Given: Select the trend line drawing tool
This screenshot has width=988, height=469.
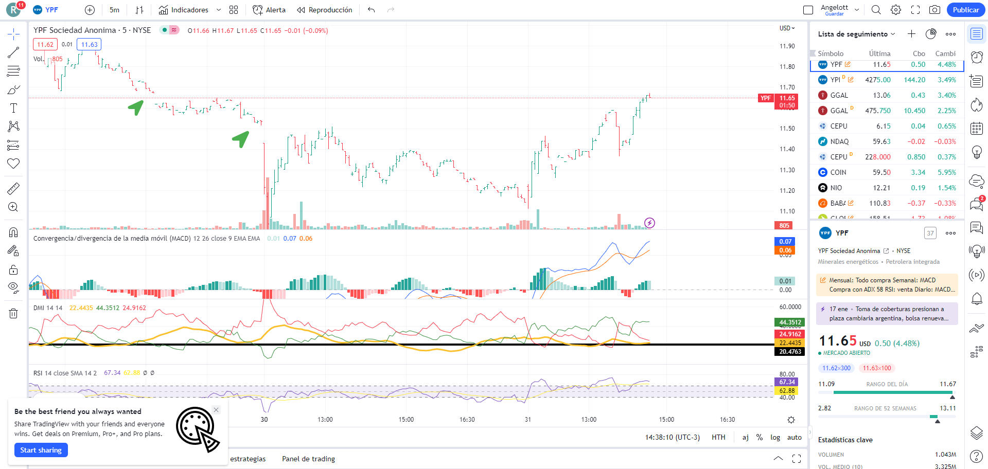Looking at the screenshot, I should (x=13, y=52).
